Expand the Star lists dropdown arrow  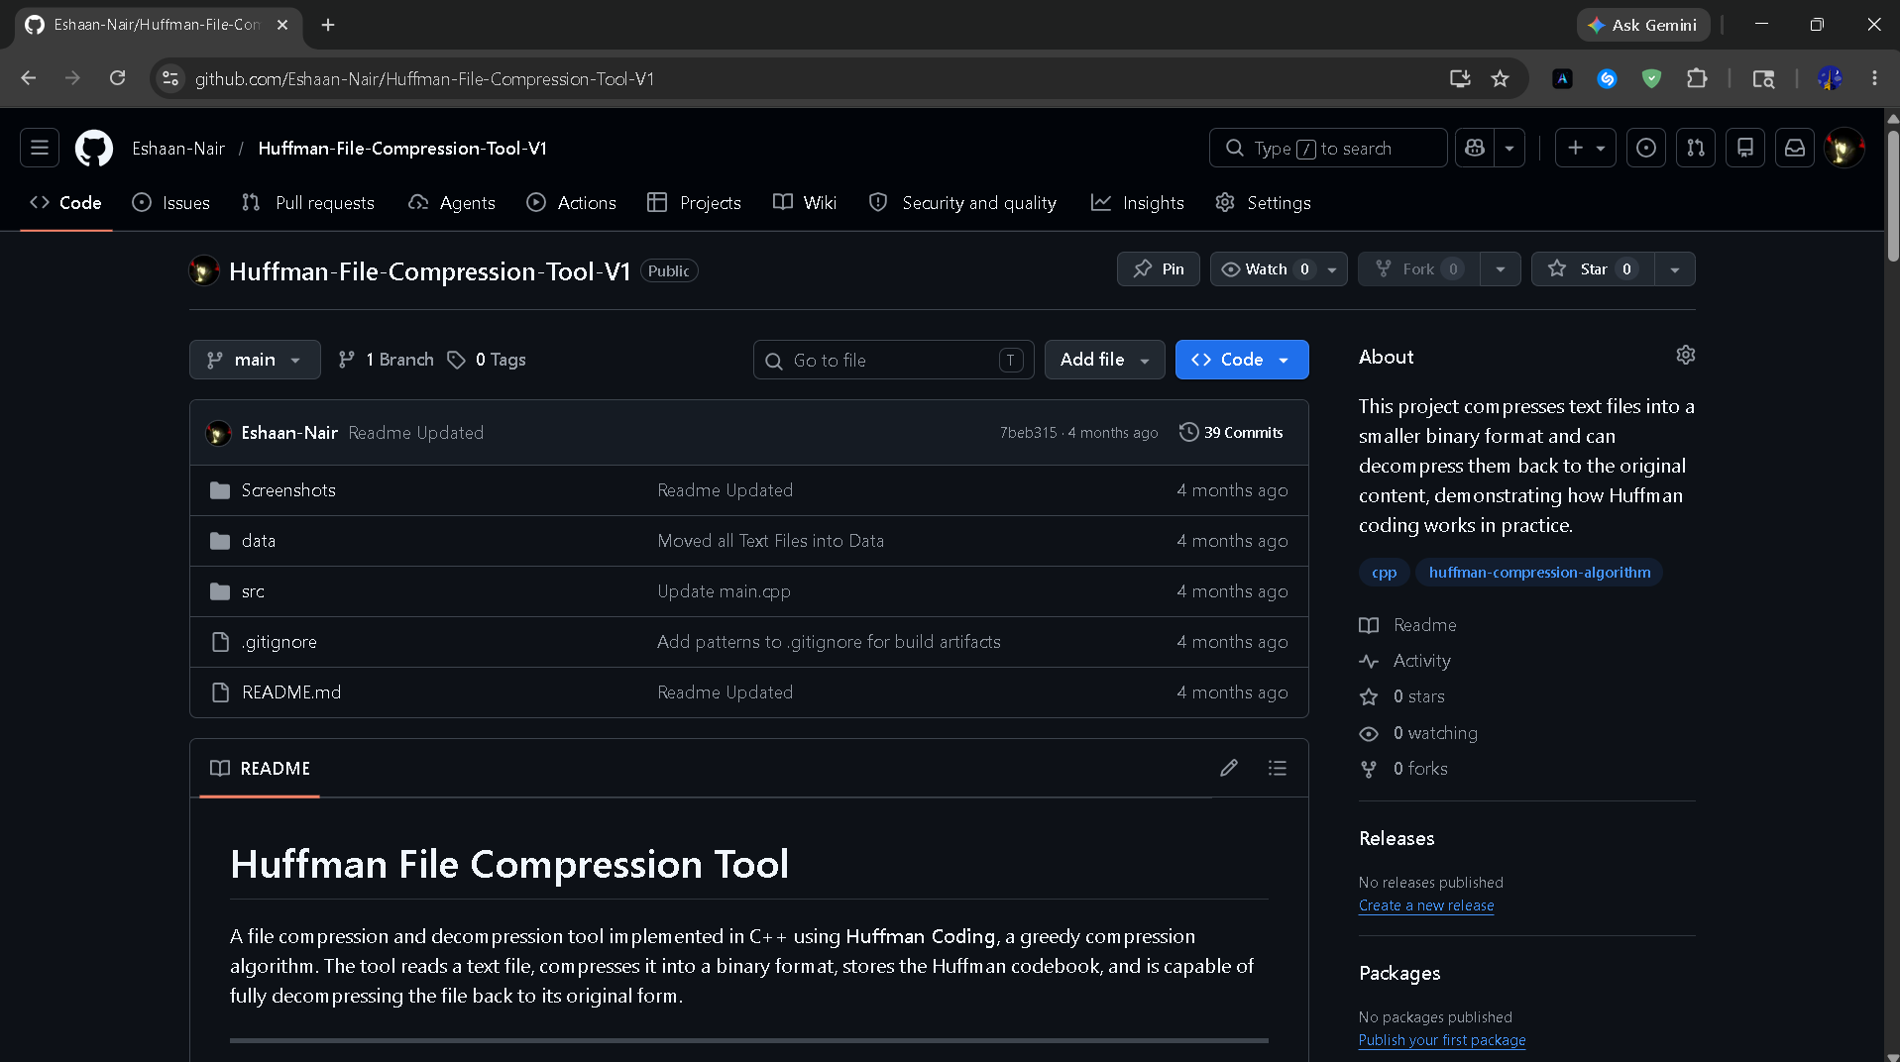click(x=1675, y=268)
